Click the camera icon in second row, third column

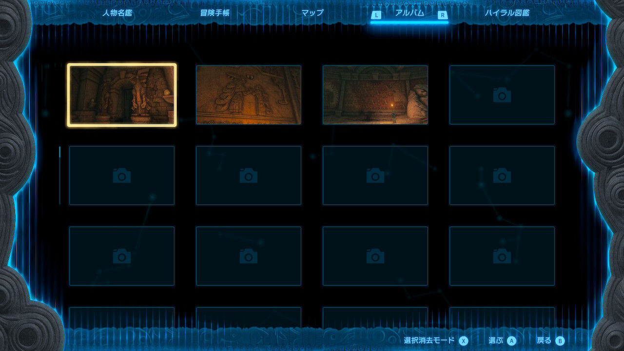tap(375, 175)
